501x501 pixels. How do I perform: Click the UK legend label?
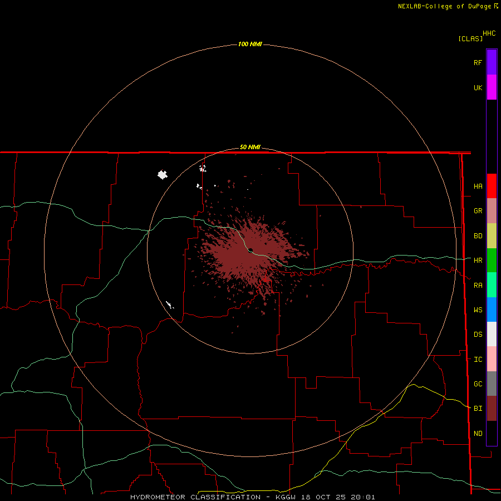pos(478,88)
